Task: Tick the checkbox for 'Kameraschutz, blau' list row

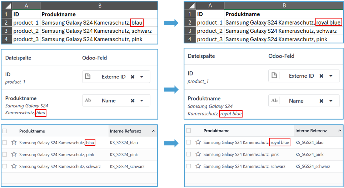Action: (5, 142)
